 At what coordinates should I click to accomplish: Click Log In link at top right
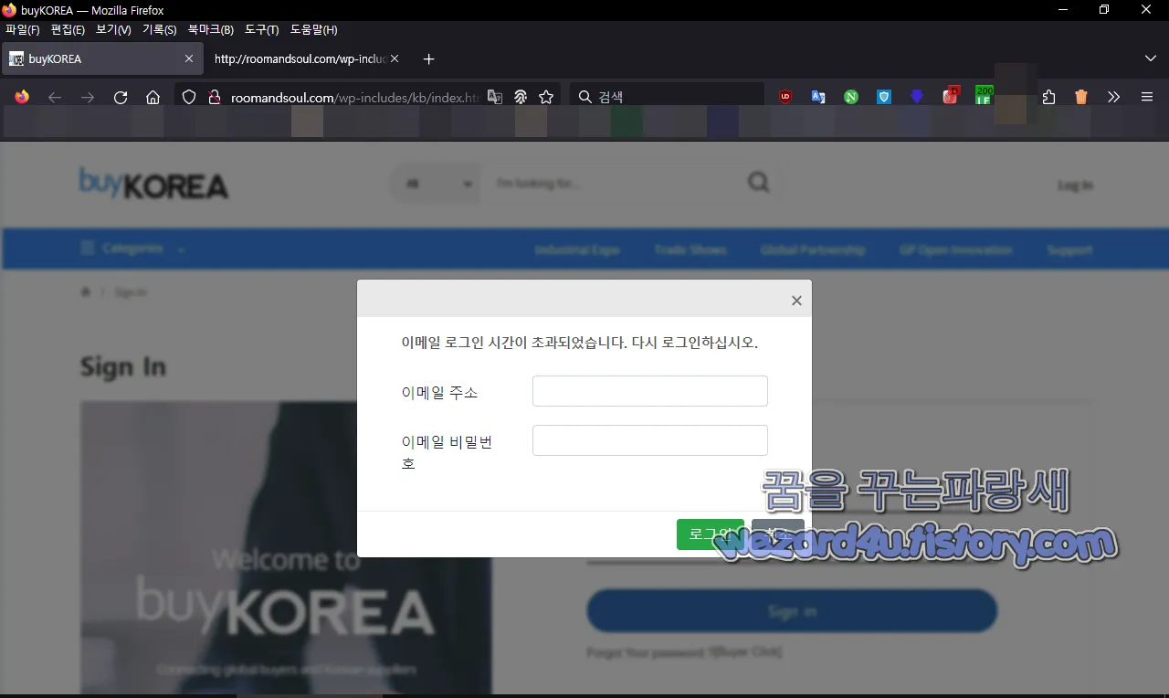1075,185
